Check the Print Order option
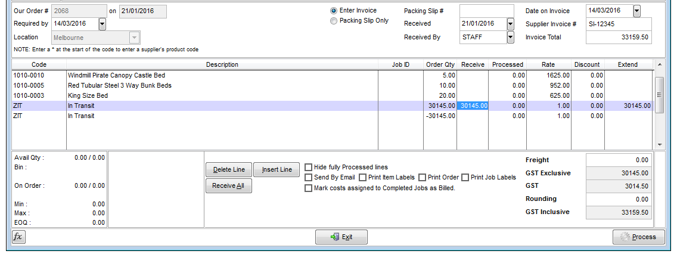This screenshot has height=257, width=677. 423,178
